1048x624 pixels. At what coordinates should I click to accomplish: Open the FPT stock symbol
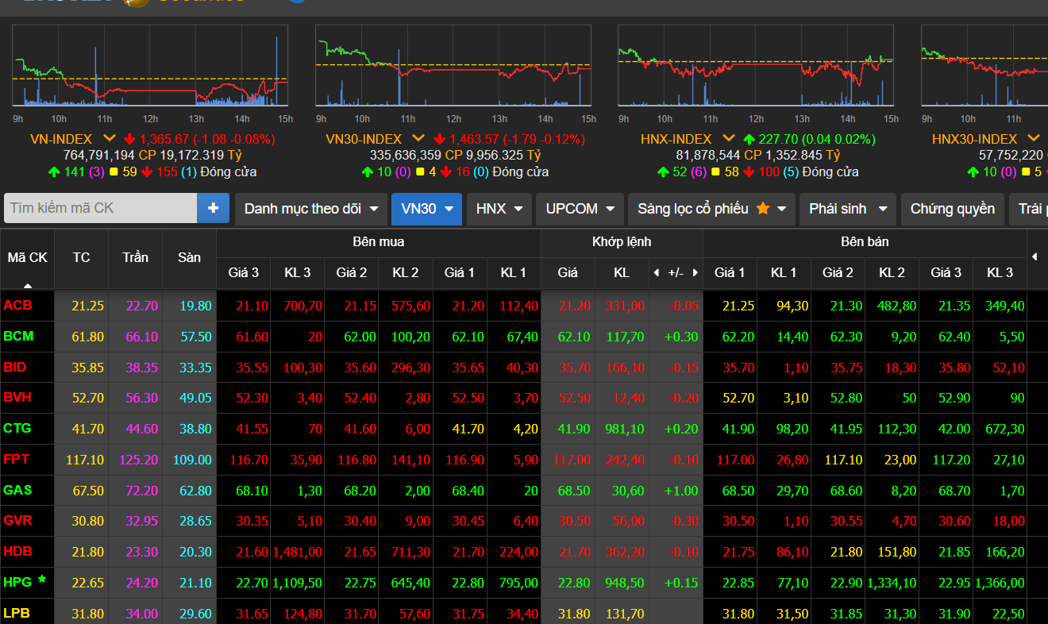[16, 459]
